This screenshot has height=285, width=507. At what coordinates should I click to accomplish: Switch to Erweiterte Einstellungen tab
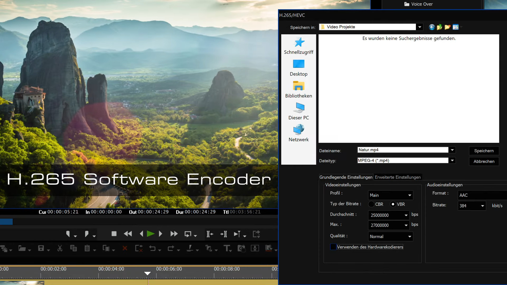pos(398,177)
